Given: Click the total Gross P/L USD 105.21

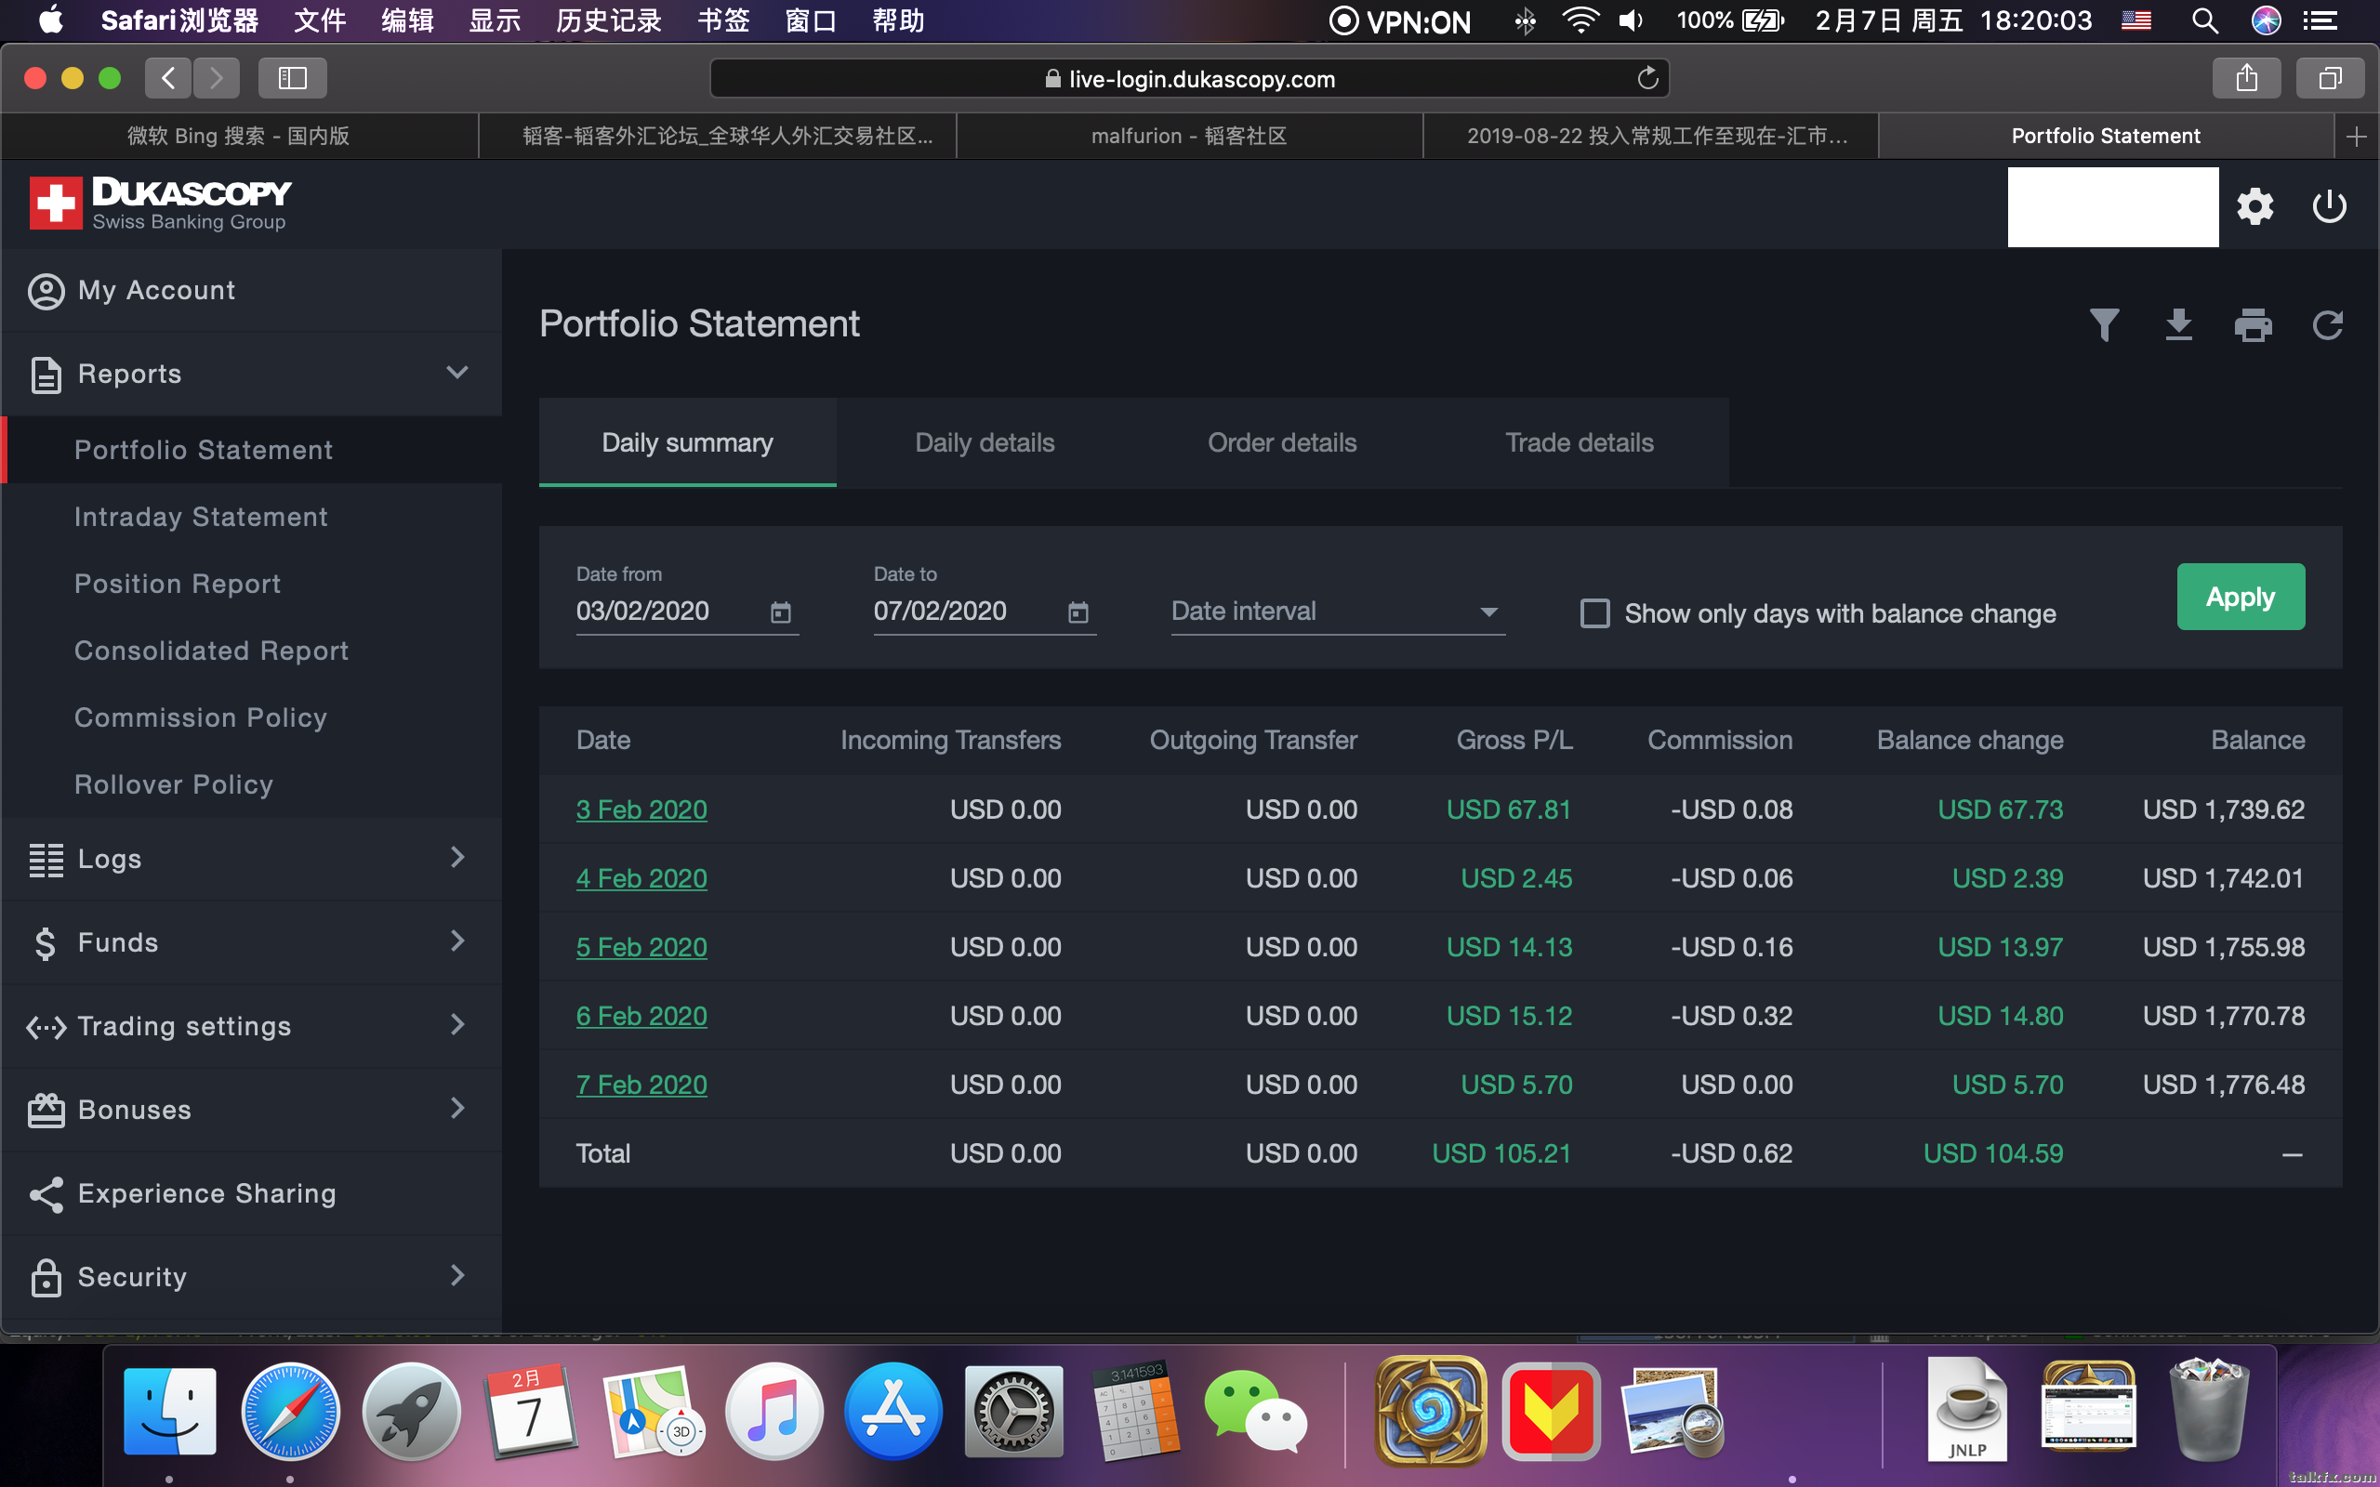Looking at the screenshot, I should pos(1501,1153).
